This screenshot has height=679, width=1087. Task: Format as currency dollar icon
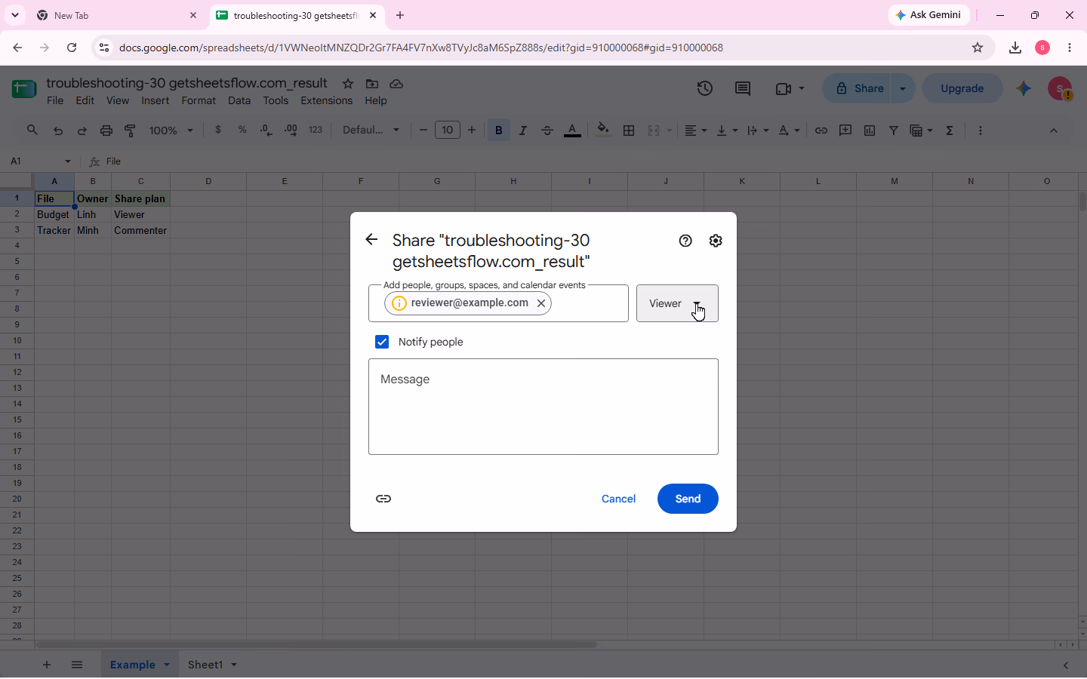pos(218,130)
